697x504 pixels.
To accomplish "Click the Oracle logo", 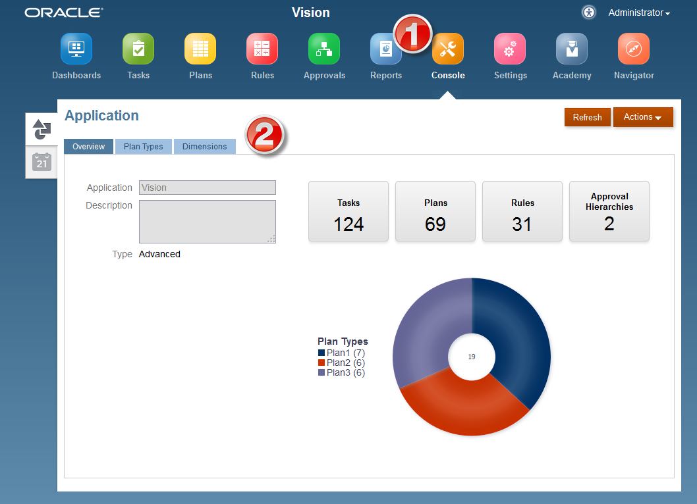I will tap(64, 13).
